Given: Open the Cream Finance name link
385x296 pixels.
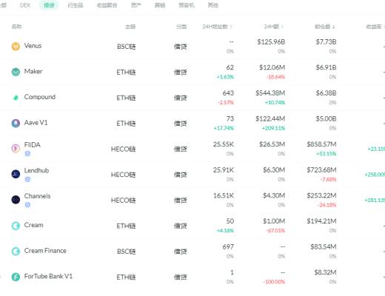Looking at the screenshot, I should coord(45,251).
